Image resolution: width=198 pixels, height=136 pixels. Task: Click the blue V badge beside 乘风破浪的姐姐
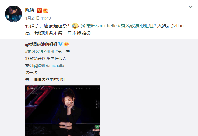[60, 44]
